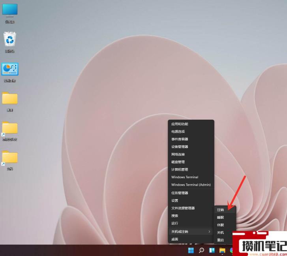Choose 注销 in the submenu
Screen dimensions: 287x256
(225, 210)
